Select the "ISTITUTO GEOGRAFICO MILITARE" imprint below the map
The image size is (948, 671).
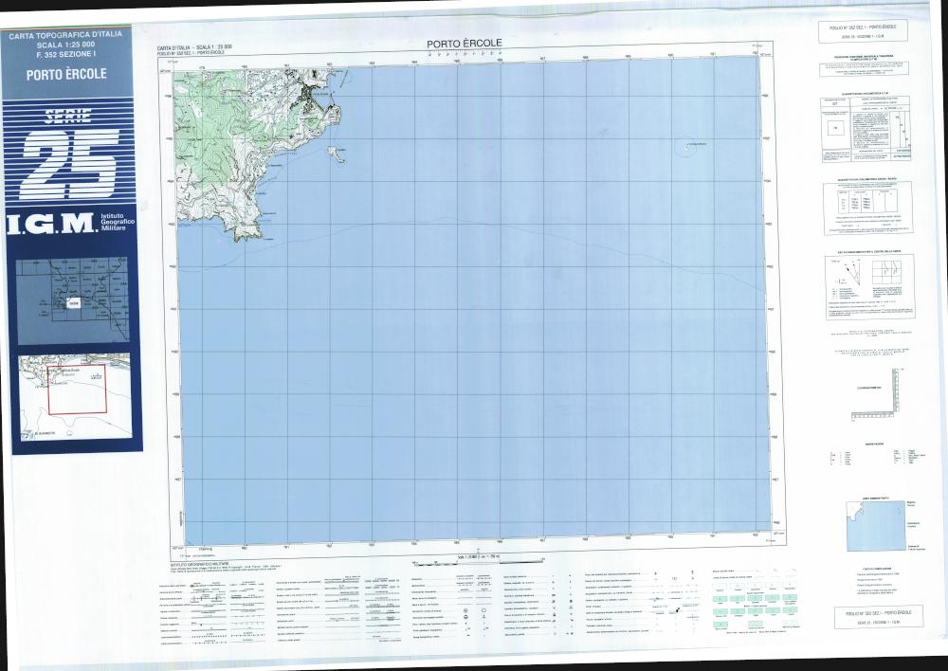pos(199,563)
